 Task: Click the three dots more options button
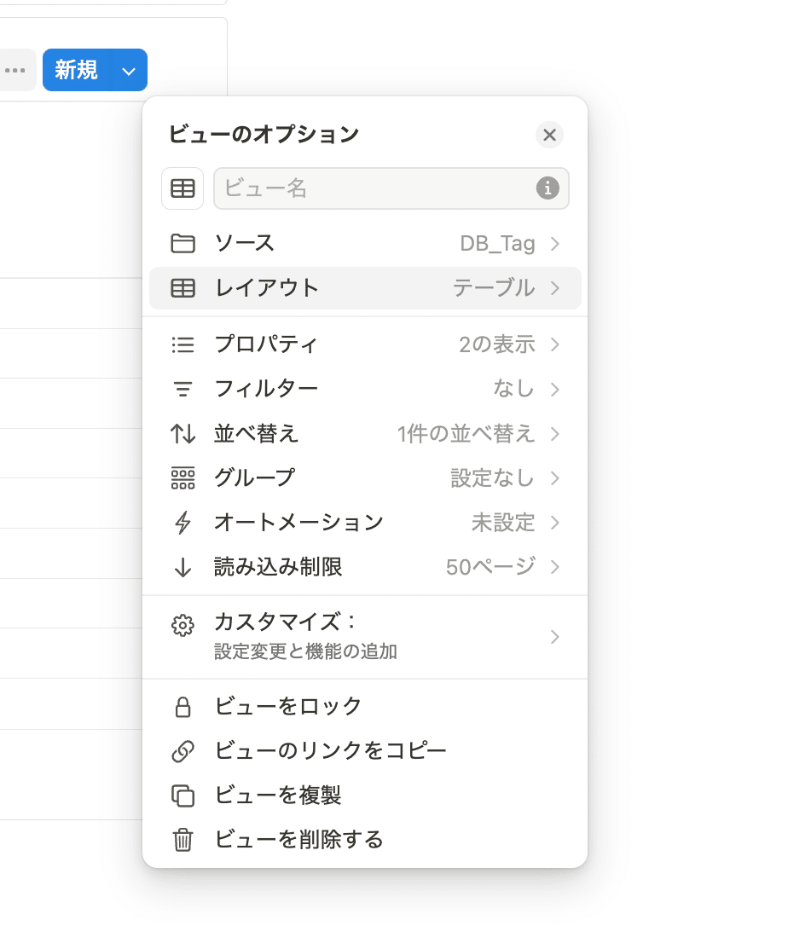(15, 71)
